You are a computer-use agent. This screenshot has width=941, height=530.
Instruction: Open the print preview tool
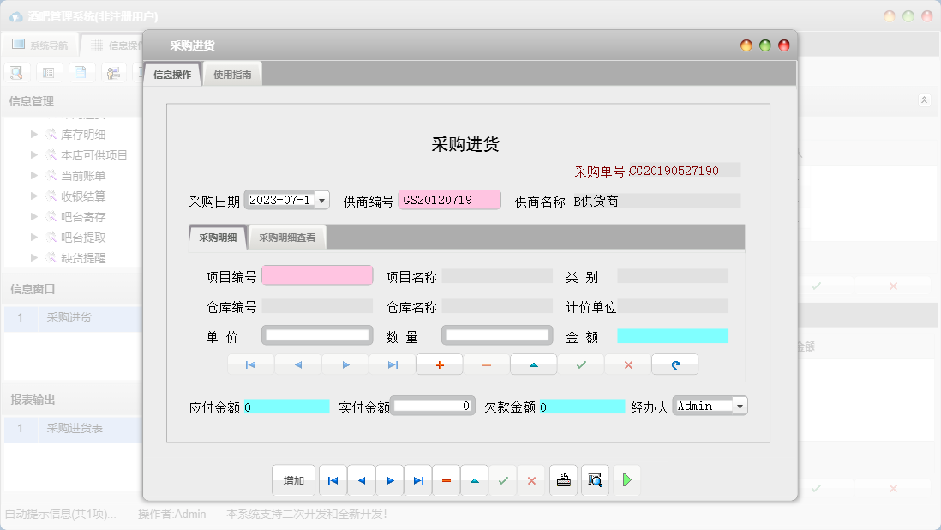click(594, 480)
